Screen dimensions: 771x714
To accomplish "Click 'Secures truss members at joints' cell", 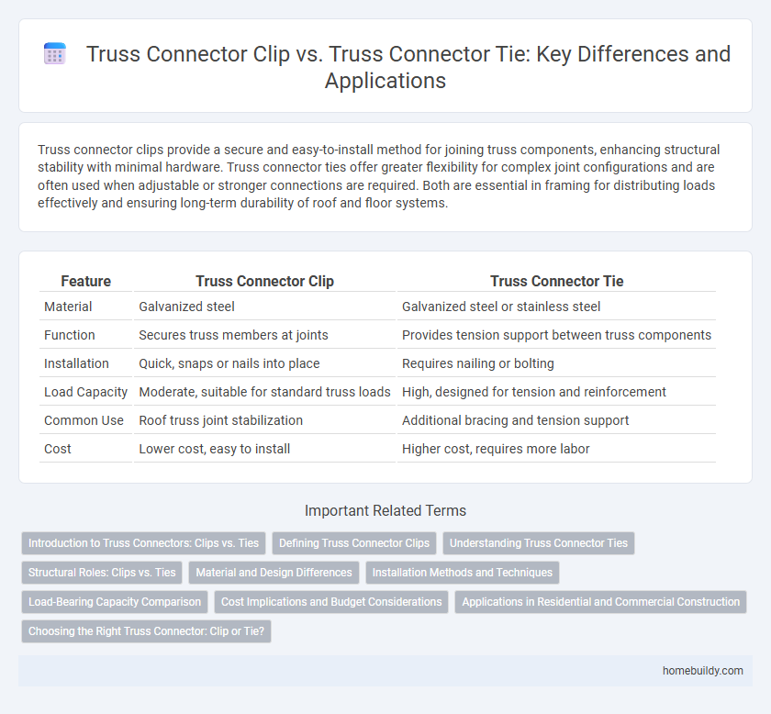I will pyautogui.click(x=264, y=335).
